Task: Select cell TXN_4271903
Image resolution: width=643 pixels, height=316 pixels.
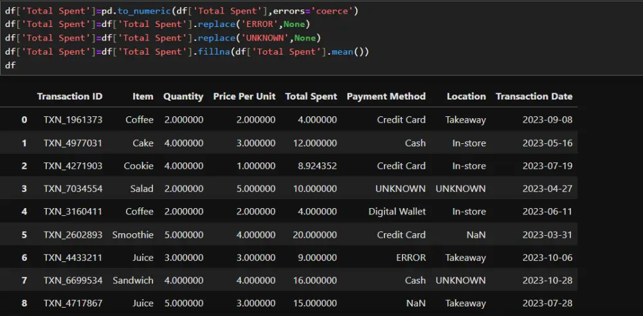Action: coord(73,166)
